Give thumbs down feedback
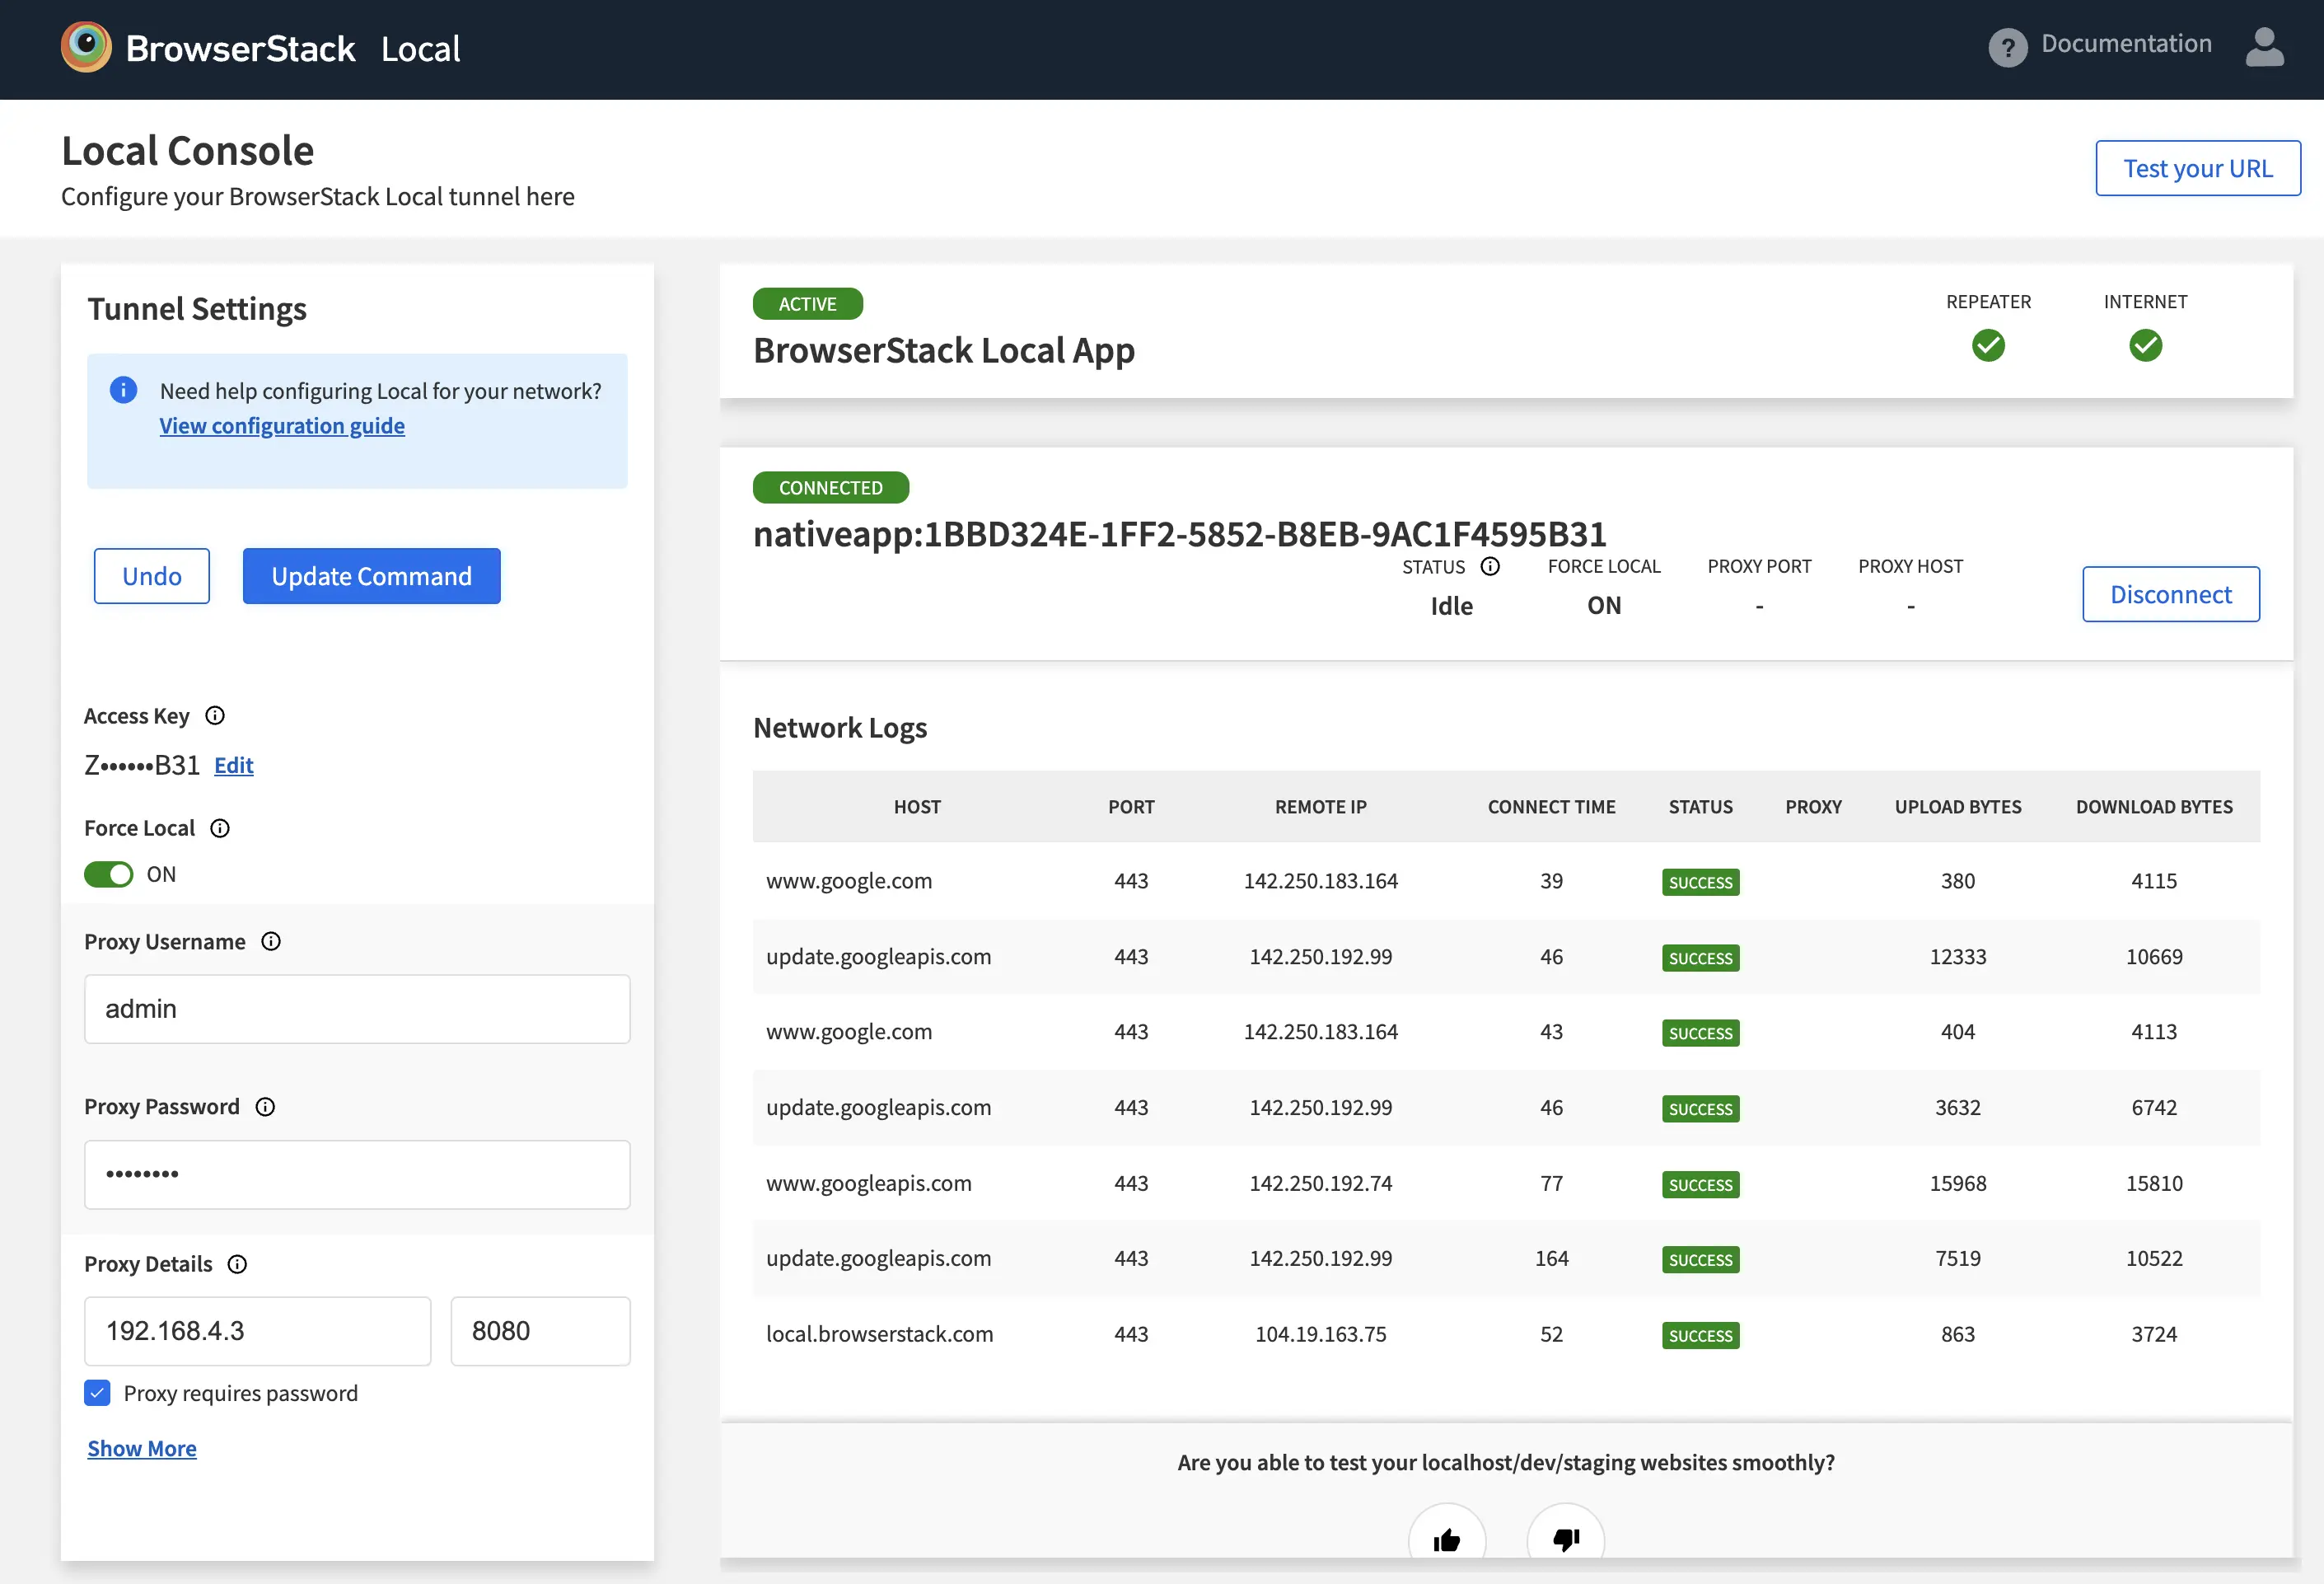 1565,1539
